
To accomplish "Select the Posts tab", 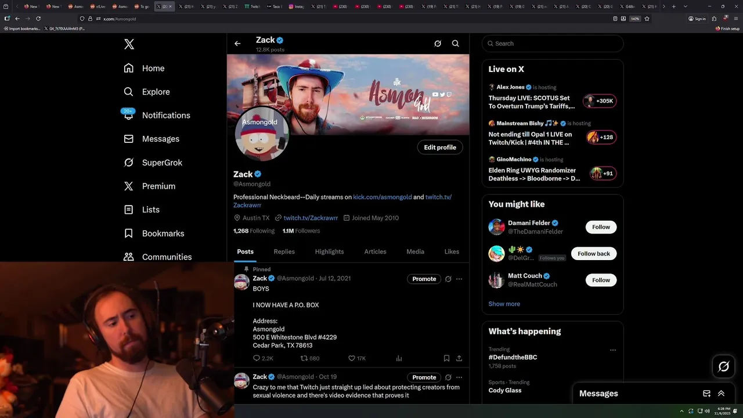I will coord(245,251).
